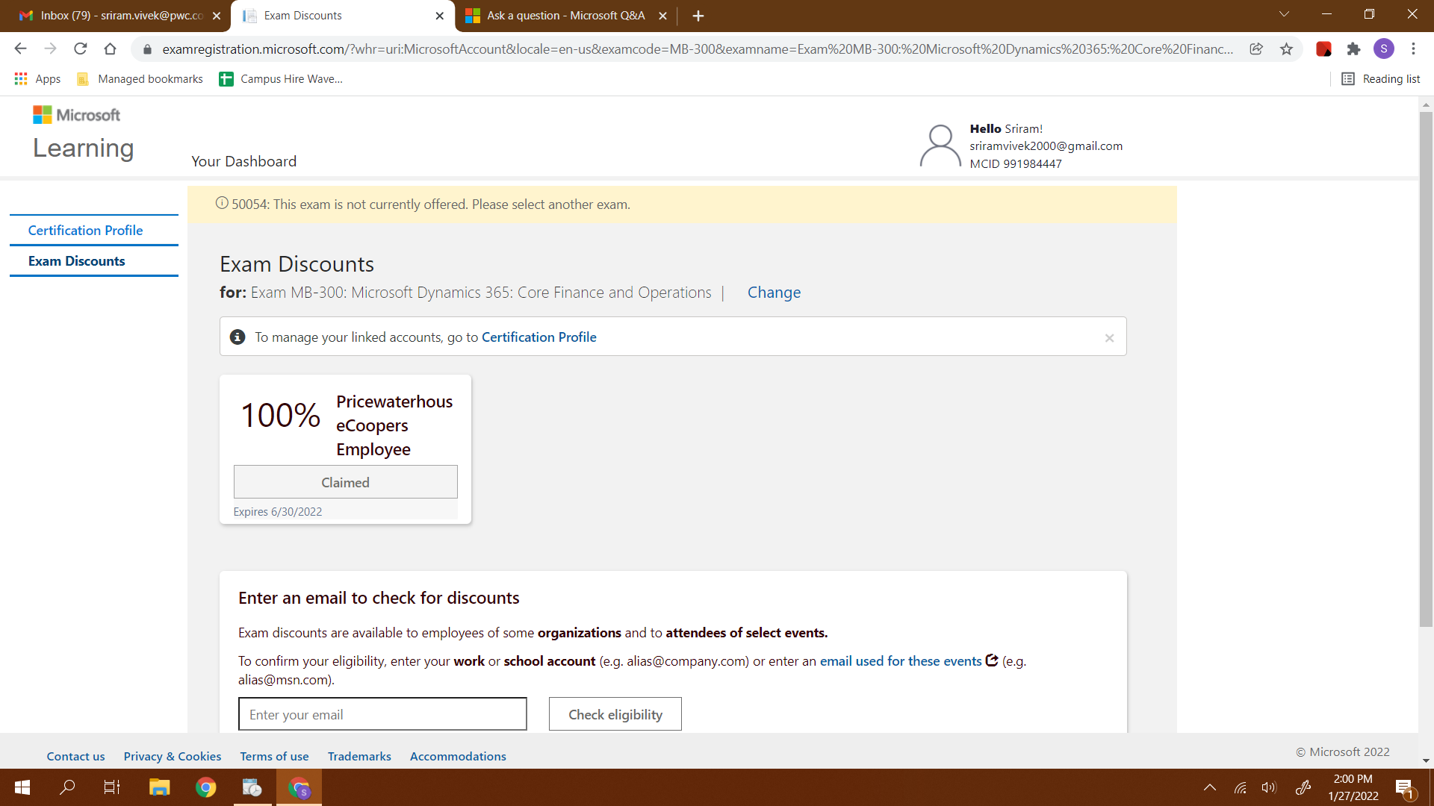Select Certification Profile in the sidebar
Viewport: 1434px width, 806px height.
[x=85, y=231]
